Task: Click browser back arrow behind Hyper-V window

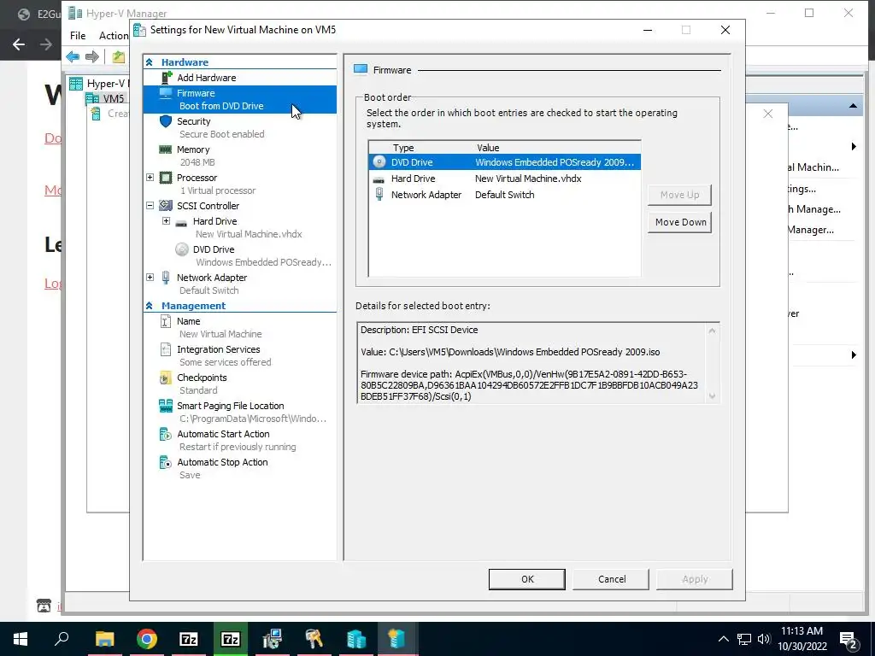Action: (19, 44)
